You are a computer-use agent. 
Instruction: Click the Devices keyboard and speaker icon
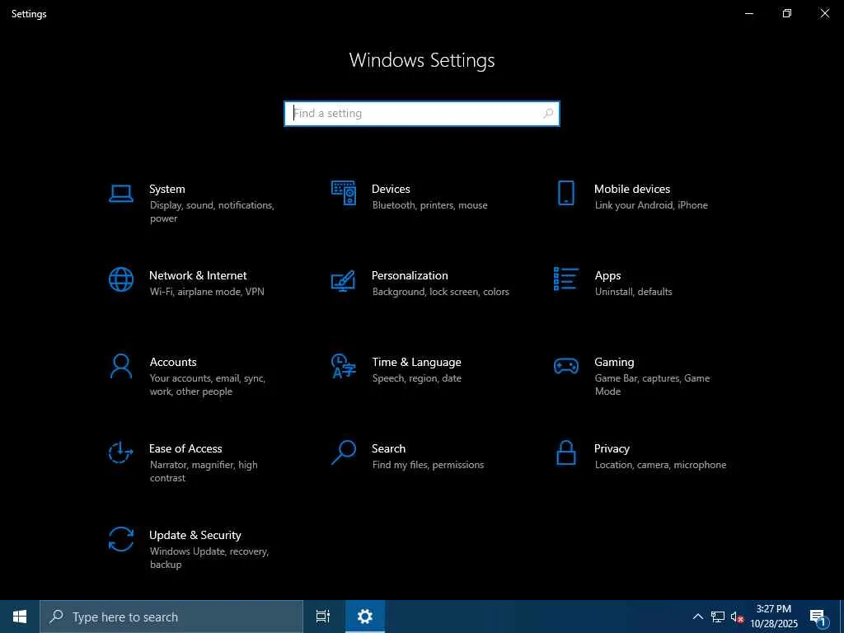(x=344, y=193)
